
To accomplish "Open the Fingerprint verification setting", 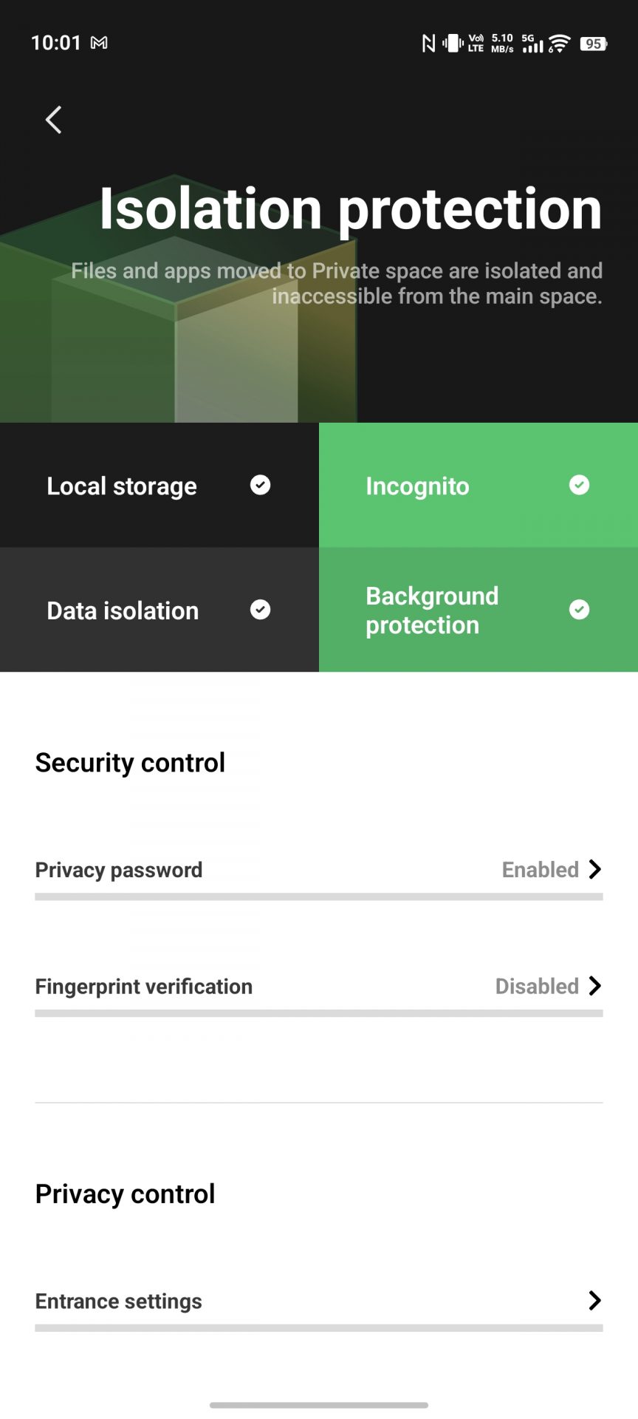I will [x=144, y=987].
